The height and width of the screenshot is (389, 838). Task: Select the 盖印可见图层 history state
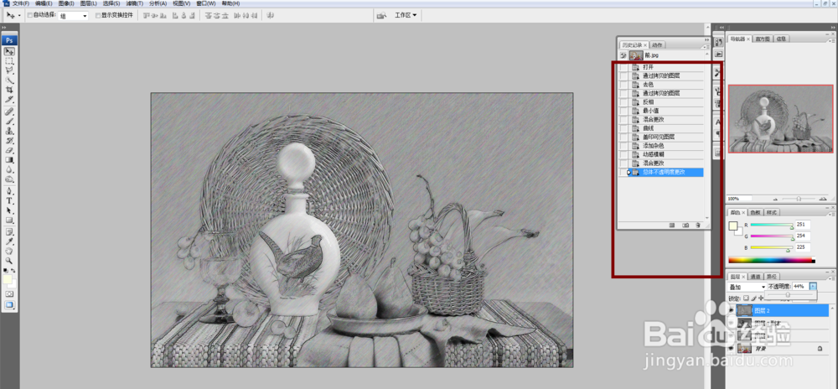tap(666, 137)
